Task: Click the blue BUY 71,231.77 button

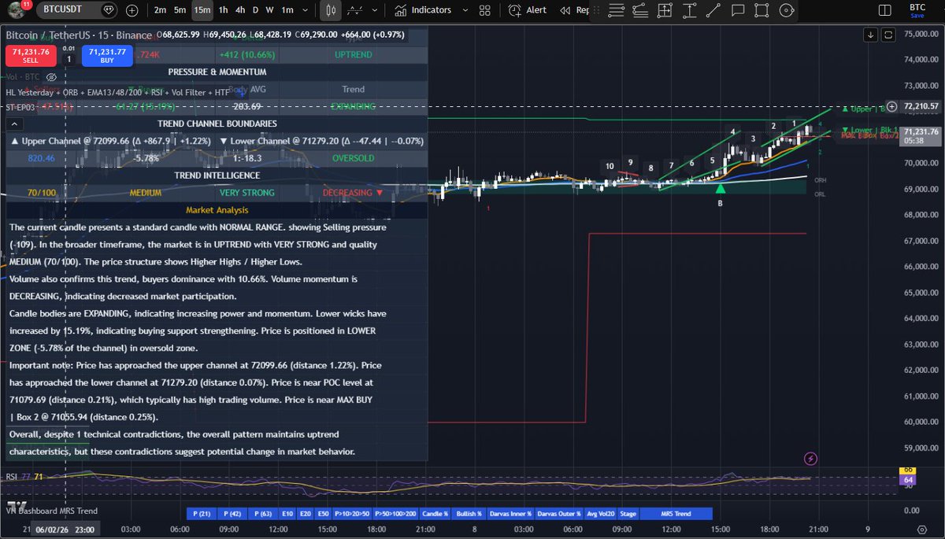Action: [x=106, y=56]
